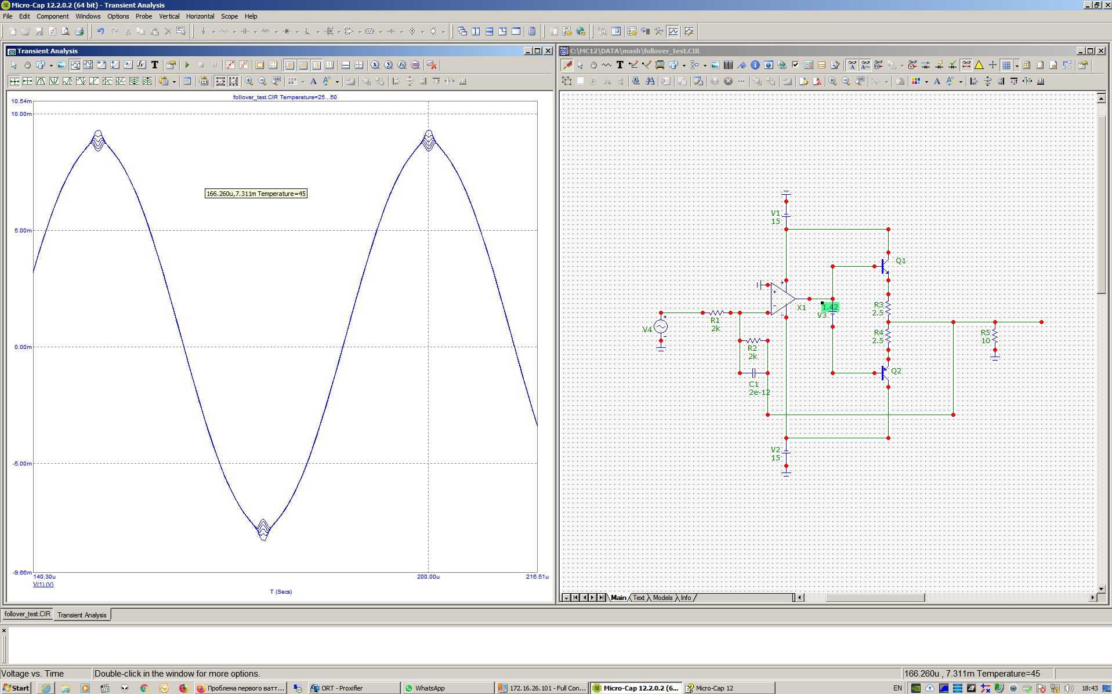
Task: Select the Capacitor component icon
Action: pos(245,31)
